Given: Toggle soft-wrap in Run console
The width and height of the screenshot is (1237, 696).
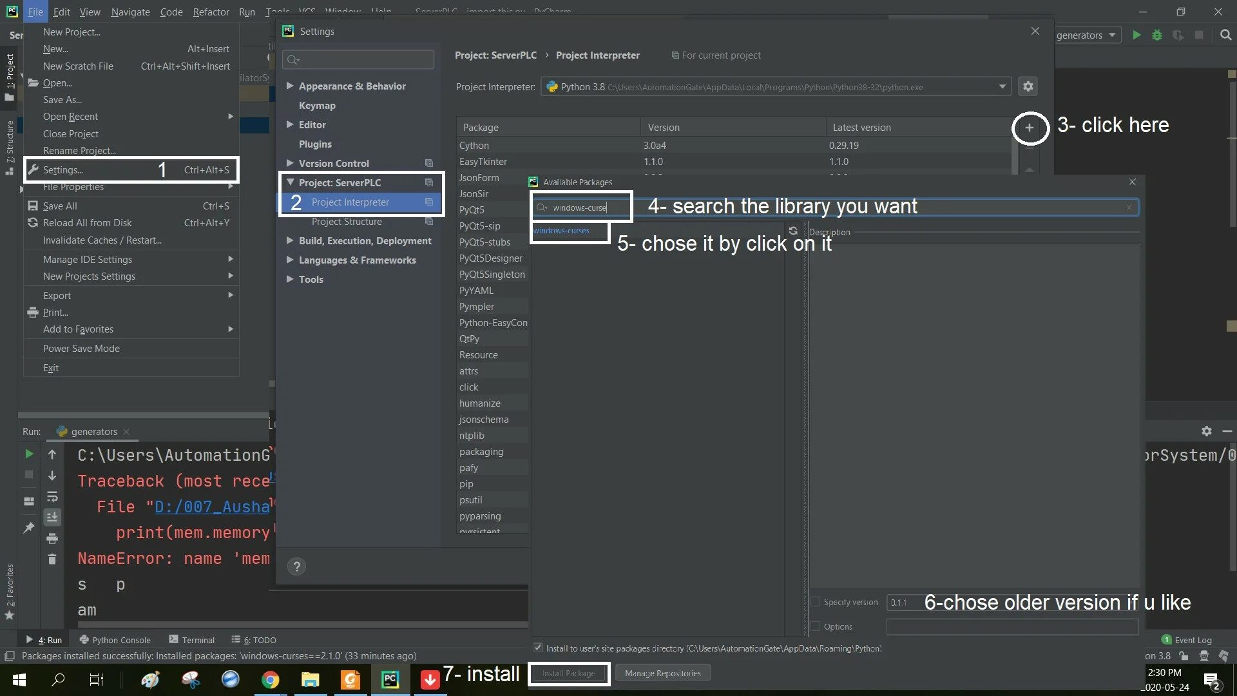Looking at the screenshot, I should click(52, 496).
